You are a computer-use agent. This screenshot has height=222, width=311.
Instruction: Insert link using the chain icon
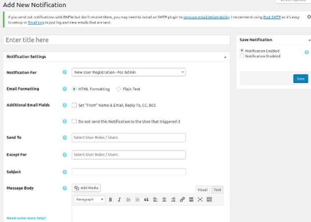pos(182,200)
